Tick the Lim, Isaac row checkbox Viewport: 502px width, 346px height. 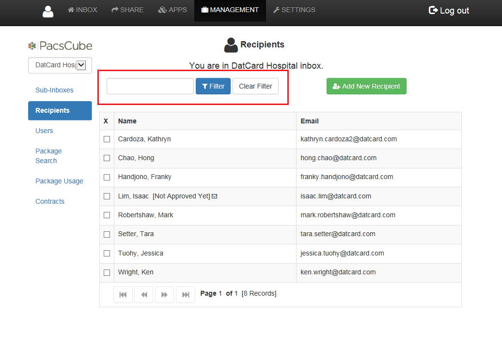pyautogui.click(x=107, y=196)
